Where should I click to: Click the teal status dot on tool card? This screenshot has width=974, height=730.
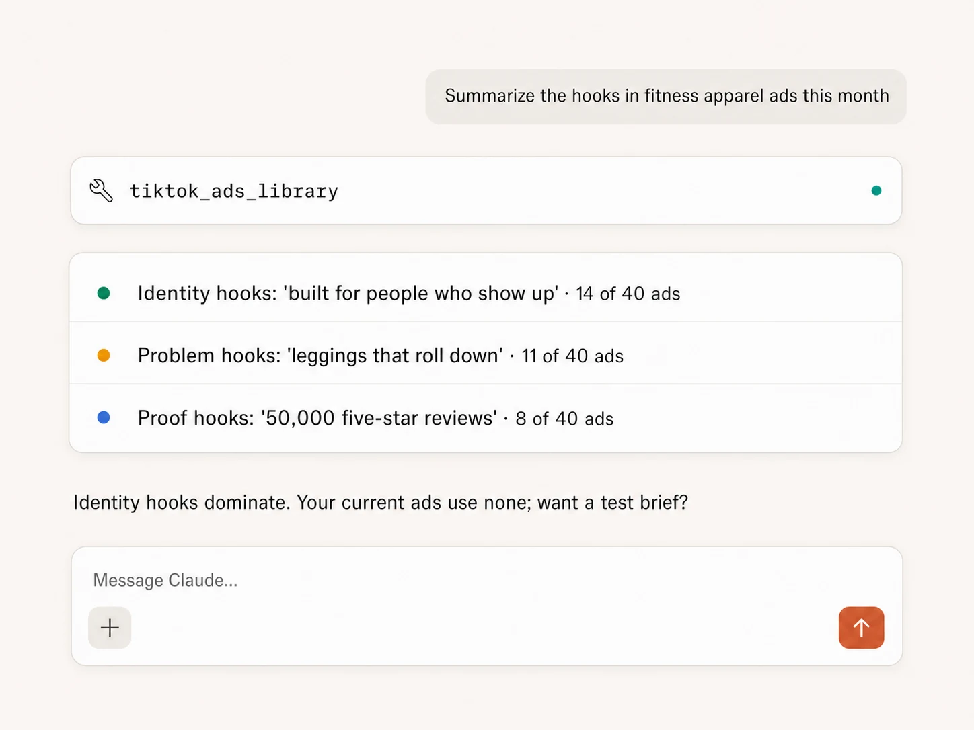click(x=876, y=191)
